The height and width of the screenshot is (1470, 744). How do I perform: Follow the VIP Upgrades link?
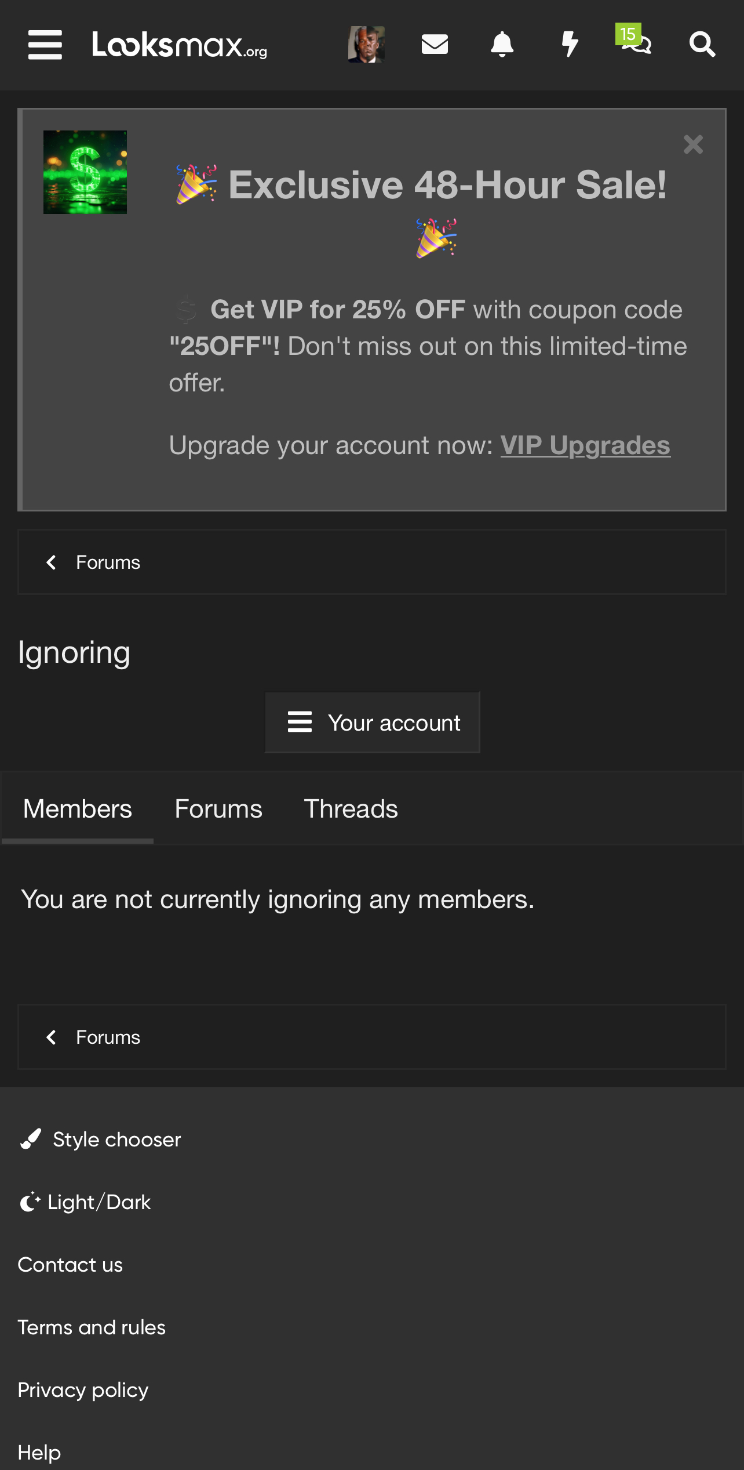coord(585,445)
